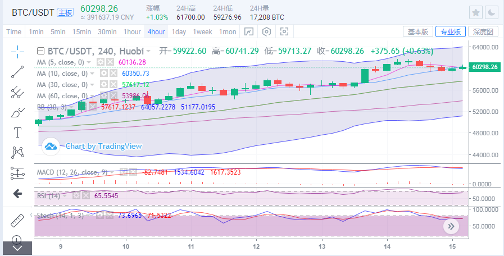Open settings for MA (30, close, 0)

(x=103, y=84)
